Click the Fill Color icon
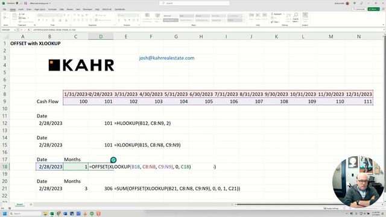Viewport: 386px width, 217px height. coord(60,20)
